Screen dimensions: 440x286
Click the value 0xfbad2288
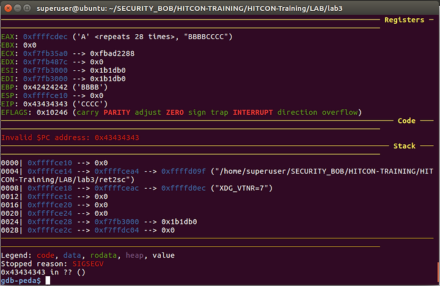click(112, 54)
